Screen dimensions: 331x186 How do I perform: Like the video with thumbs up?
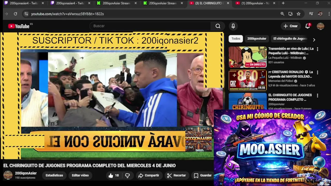(x=114, y=175)
